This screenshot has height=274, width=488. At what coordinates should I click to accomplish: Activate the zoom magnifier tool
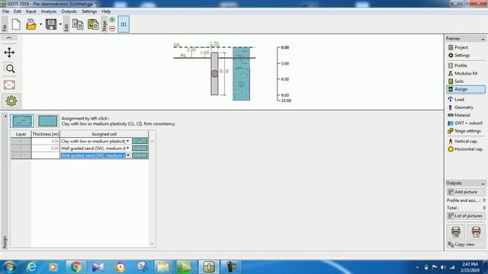pos(10,68)
